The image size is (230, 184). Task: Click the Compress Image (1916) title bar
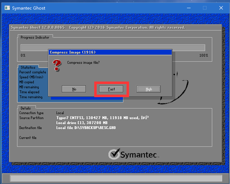click(x=110, y=52)
